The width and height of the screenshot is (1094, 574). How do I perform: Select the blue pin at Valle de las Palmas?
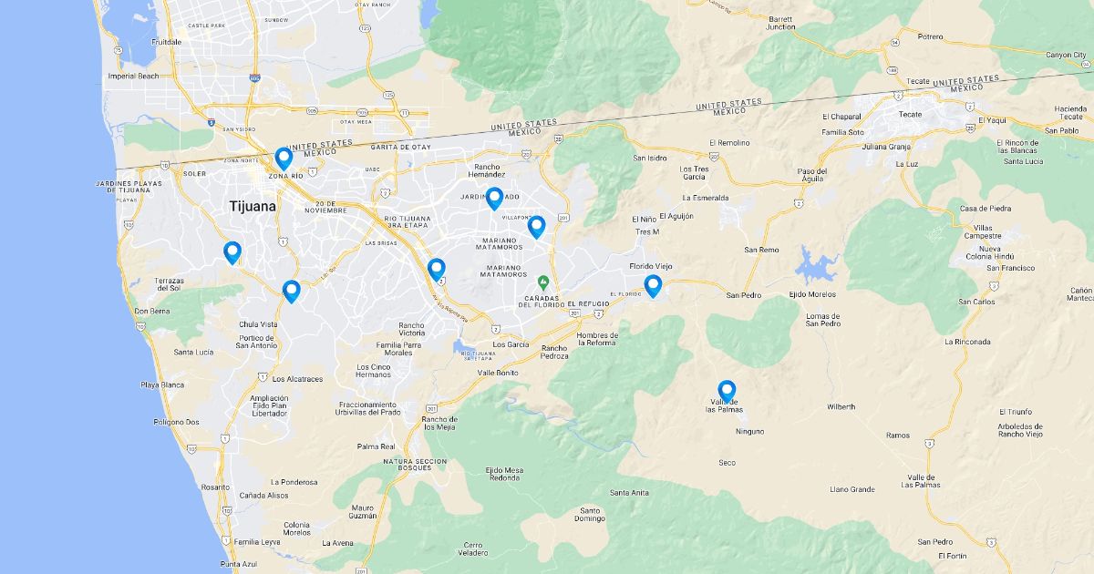727,392
